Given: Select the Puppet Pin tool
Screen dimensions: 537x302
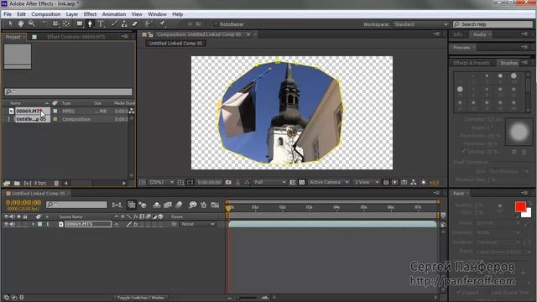Looking at the screenshot, I should (162, 23).
